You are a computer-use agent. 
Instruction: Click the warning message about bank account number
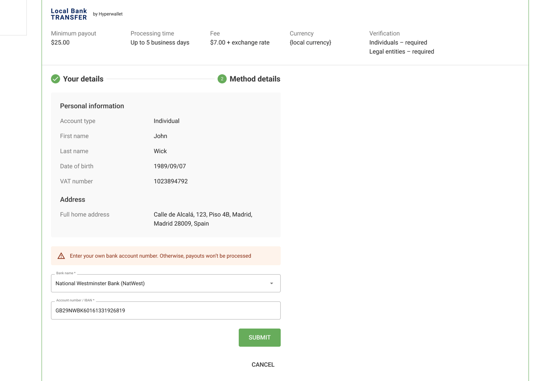(160, 256)
